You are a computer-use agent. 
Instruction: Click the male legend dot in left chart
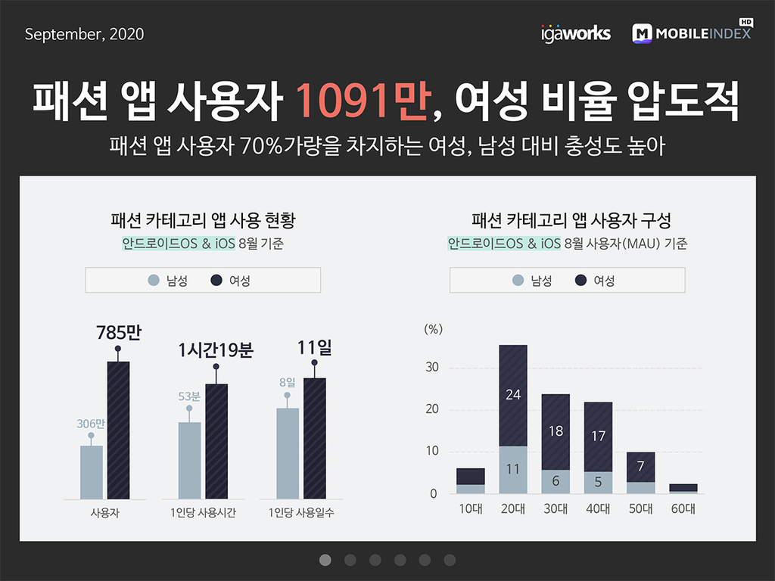click(x=154, y=280)
